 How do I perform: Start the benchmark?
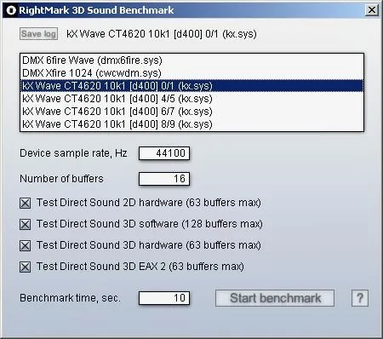pos(275,298)
